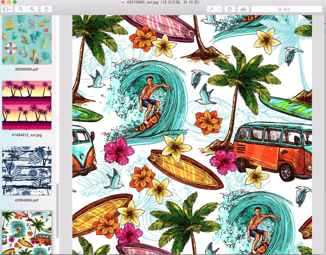This screenshot has height=255, width=326.
Task: Click the sidebar vertical scrollbar thumb
Action: pos(57,218)
